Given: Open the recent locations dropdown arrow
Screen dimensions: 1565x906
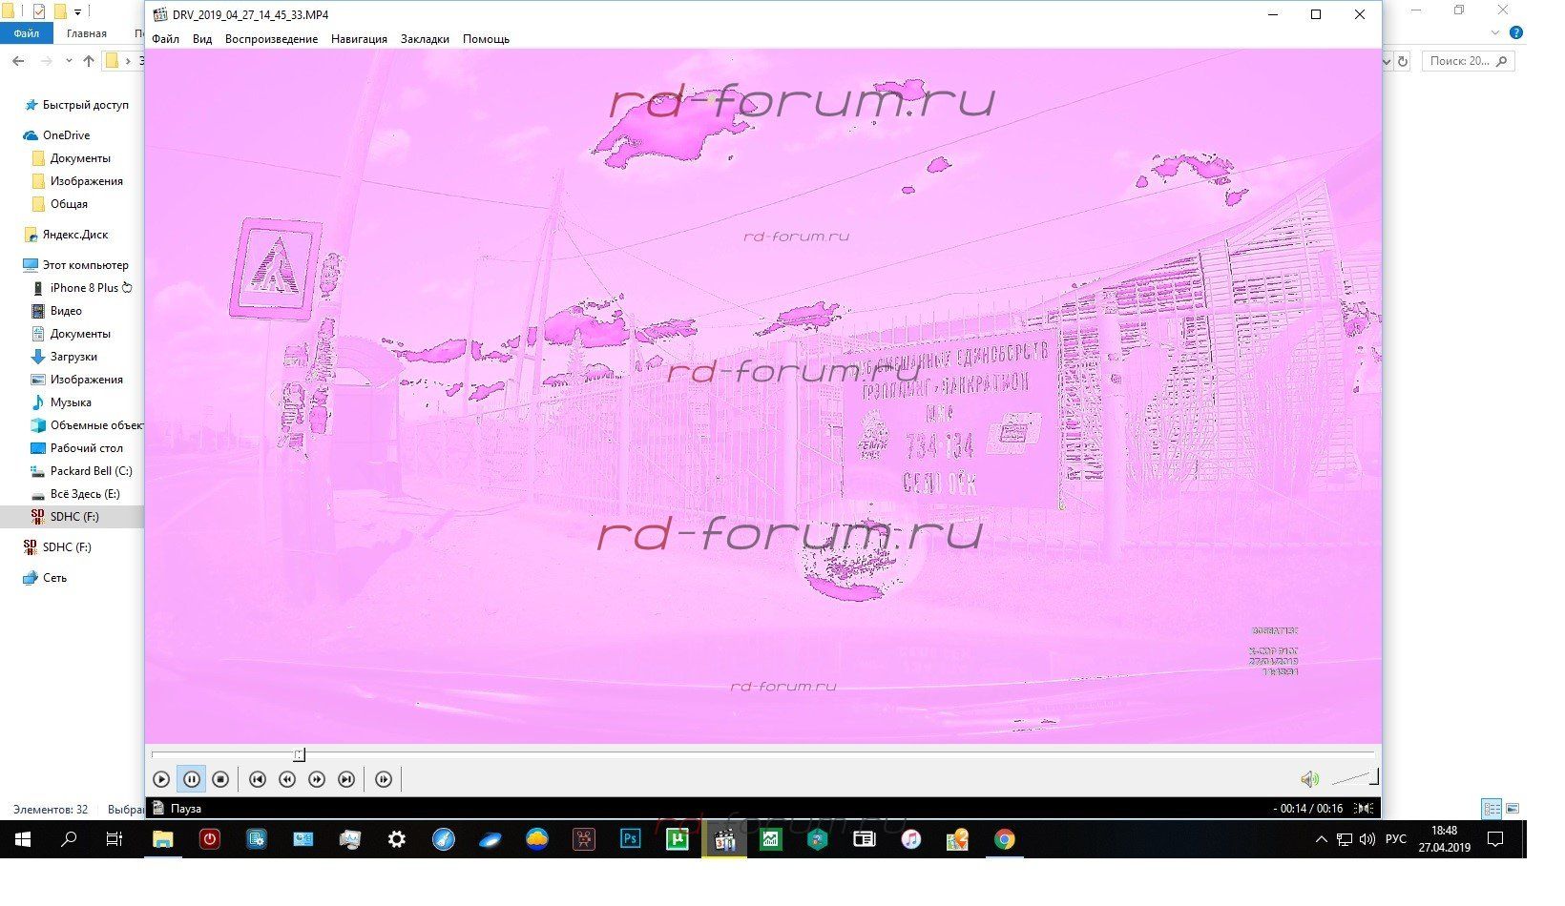Looking at the screenshot, I should pyautogui.click(x=69, y=61).
